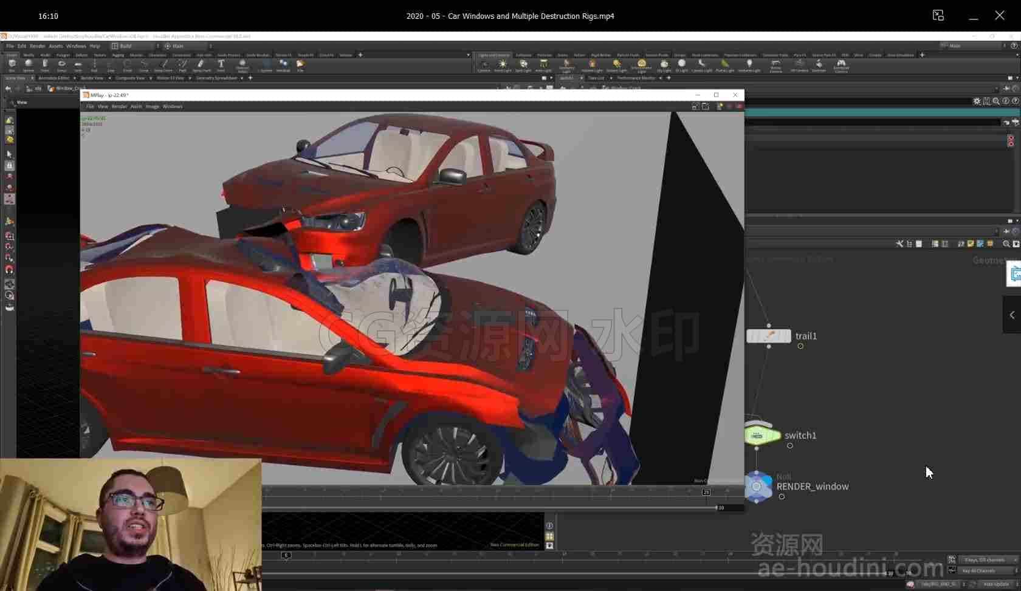Image resolution: width=1021 pixels, height=591 pixels.
Task: Select the Tube shelf tool
Action: tap(45, 65)
